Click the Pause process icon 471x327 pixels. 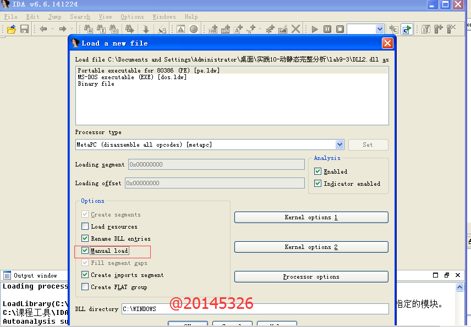[327, 29]
